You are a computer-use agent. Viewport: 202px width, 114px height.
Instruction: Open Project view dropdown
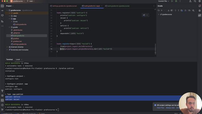[10, 6]
